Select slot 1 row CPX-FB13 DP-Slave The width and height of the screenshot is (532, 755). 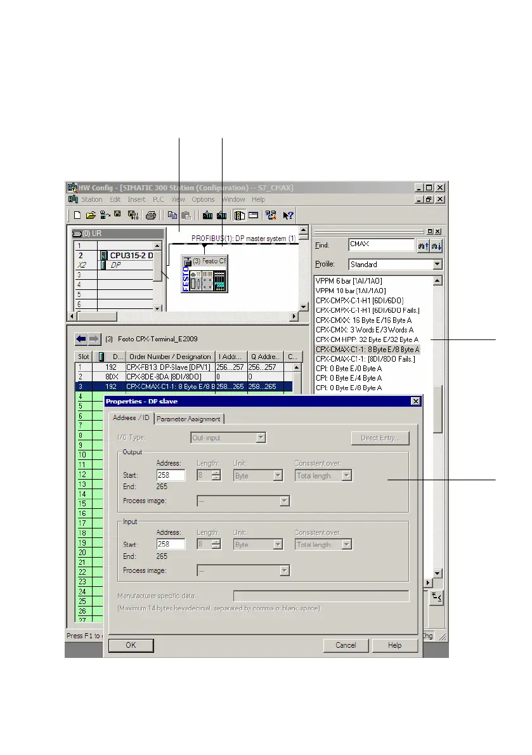[185, 367]
